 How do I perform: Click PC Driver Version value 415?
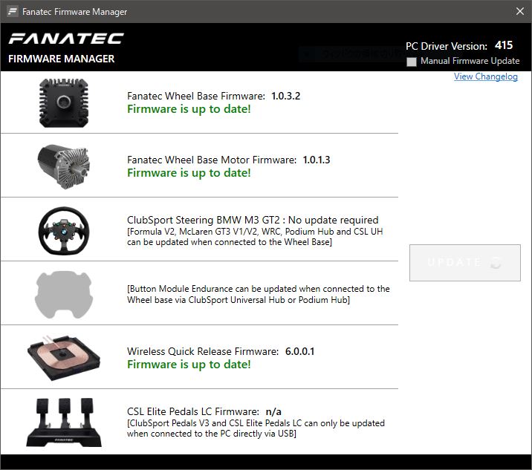pos(504,45)
